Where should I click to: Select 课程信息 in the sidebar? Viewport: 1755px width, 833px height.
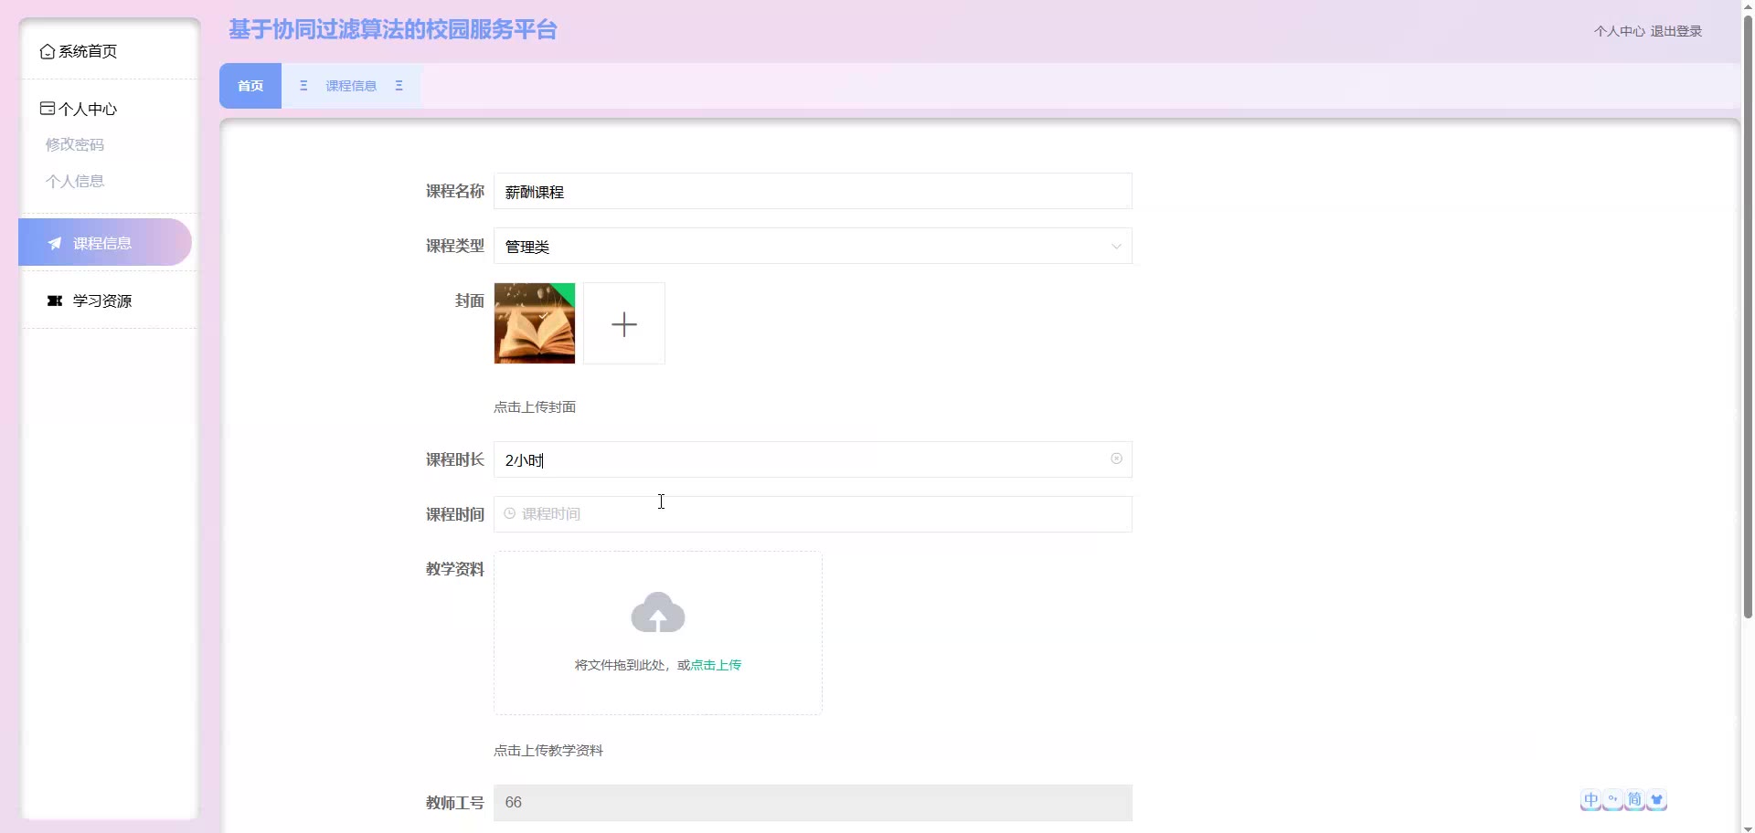pos(105,242)
